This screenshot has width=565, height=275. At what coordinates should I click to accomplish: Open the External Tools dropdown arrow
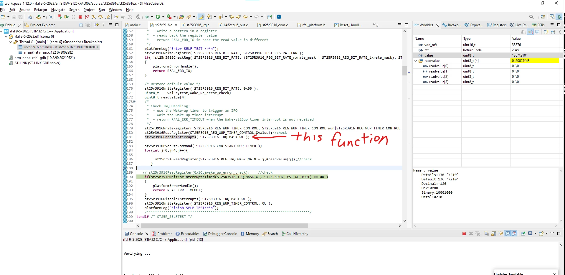[x=174, y=17]
